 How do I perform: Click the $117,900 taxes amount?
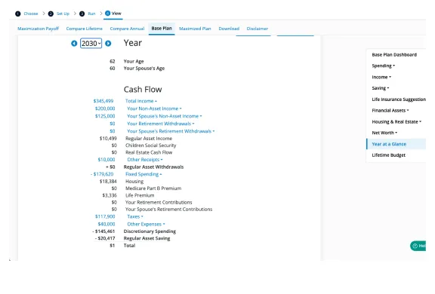pos(105,216)
